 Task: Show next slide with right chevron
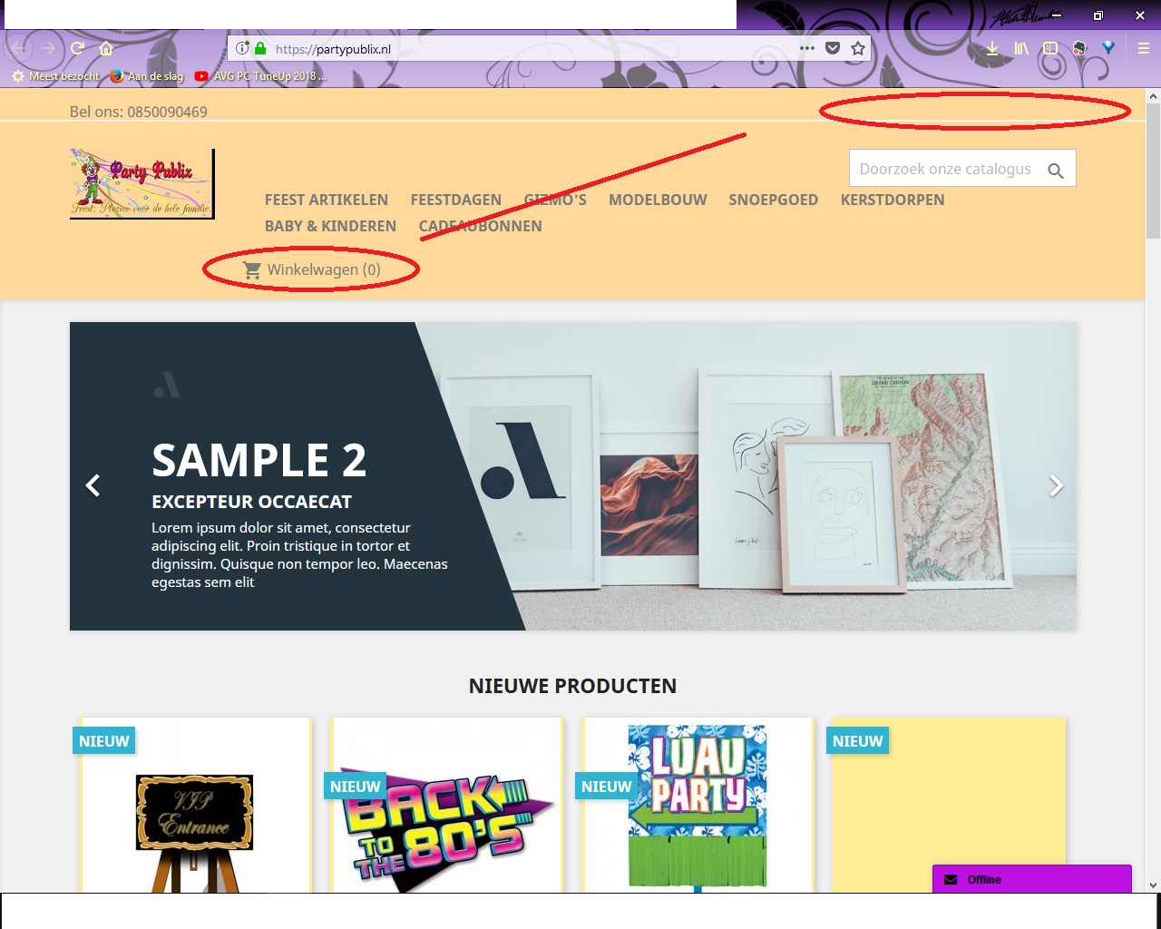point(1056,485)
